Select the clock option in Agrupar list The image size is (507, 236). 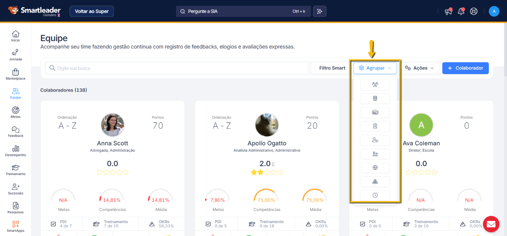pyautogui.click(x=375, y=195)
